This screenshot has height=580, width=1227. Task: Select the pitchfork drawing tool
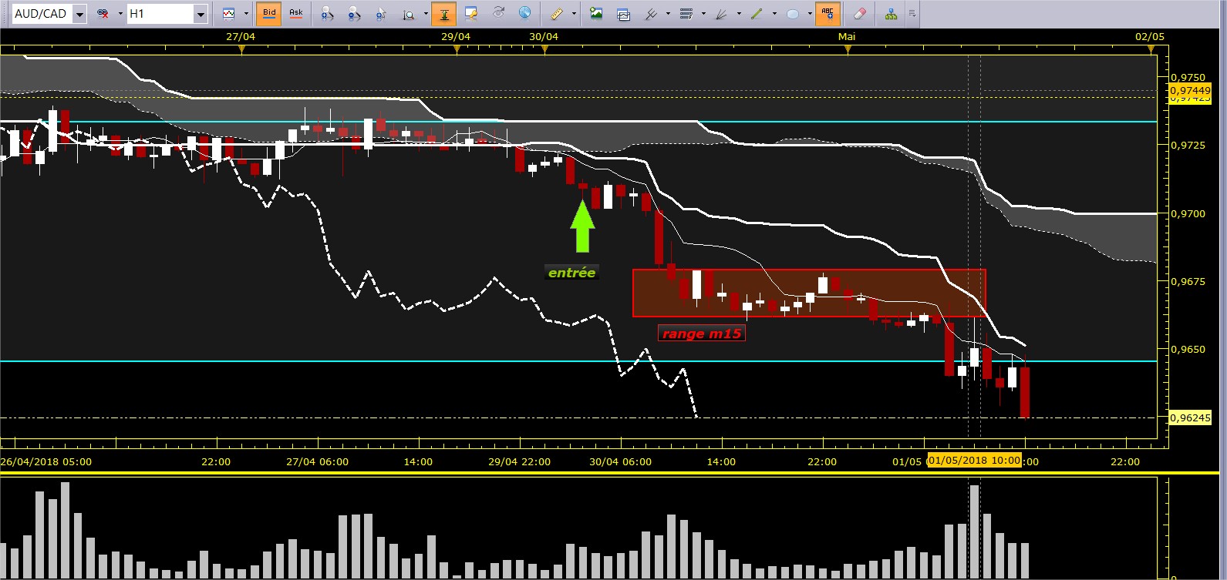(x=651, y=14)
